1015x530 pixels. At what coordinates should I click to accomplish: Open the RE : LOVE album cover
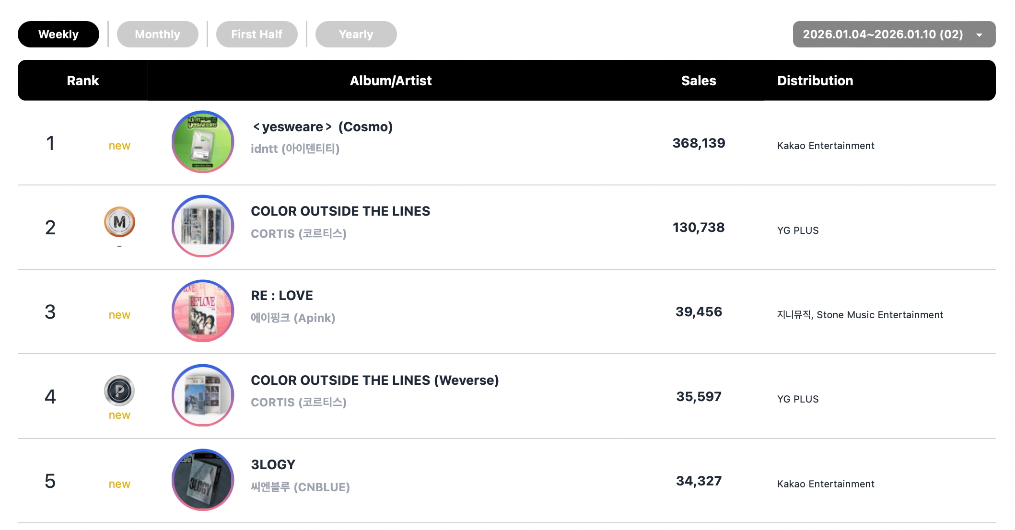(x=203, y=311)
